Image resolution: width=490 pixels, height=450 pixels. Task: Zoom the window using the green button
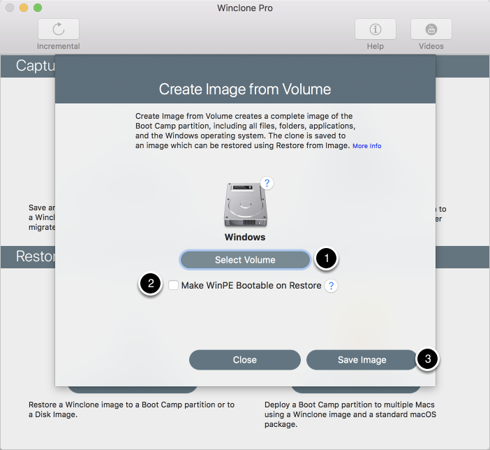38,8
